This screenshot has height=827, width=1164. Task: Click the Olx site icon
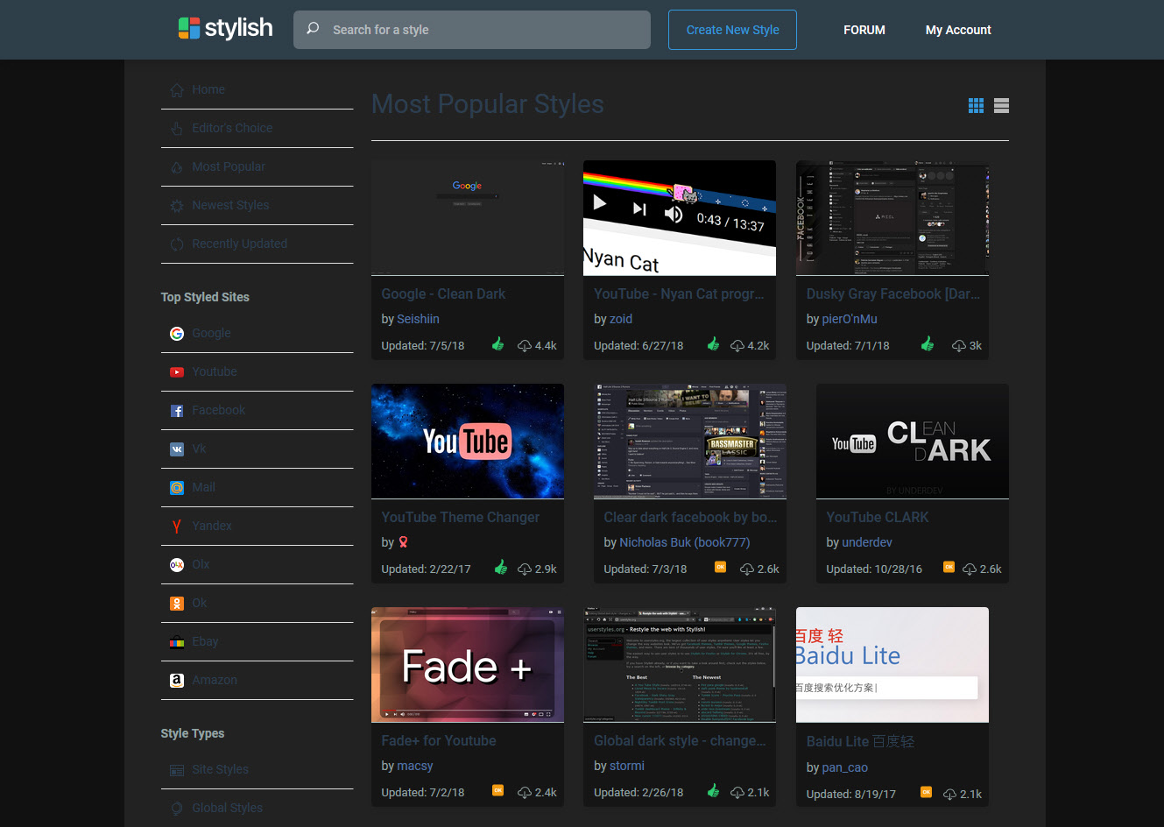pos(177,564)
